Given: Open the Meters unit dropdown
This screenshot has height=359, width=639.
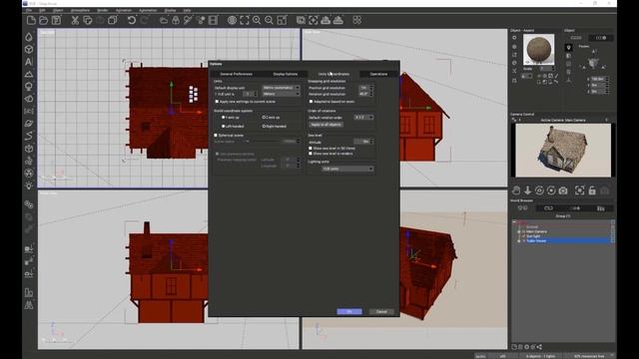Looking at the screenshot, I should pos(281,94).
